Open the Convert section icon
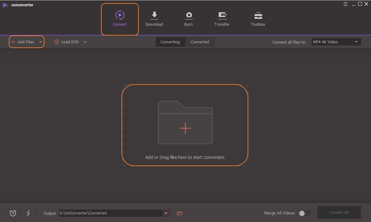The image size is (371, 222). pos(120,15)
